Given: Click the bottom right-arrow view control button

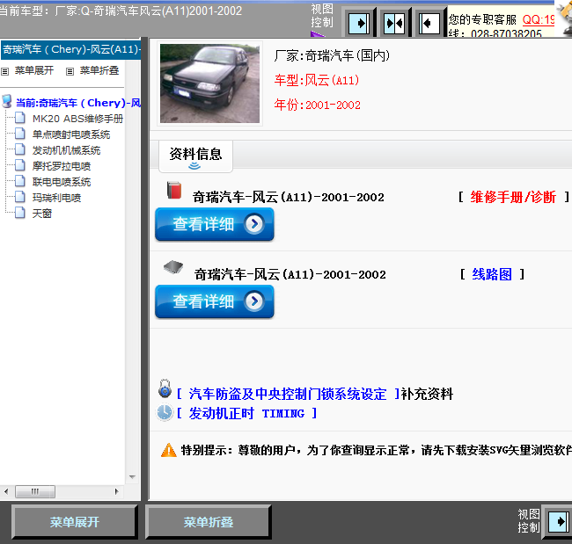Looking at the screenshot, I should (x=558, y=521).
